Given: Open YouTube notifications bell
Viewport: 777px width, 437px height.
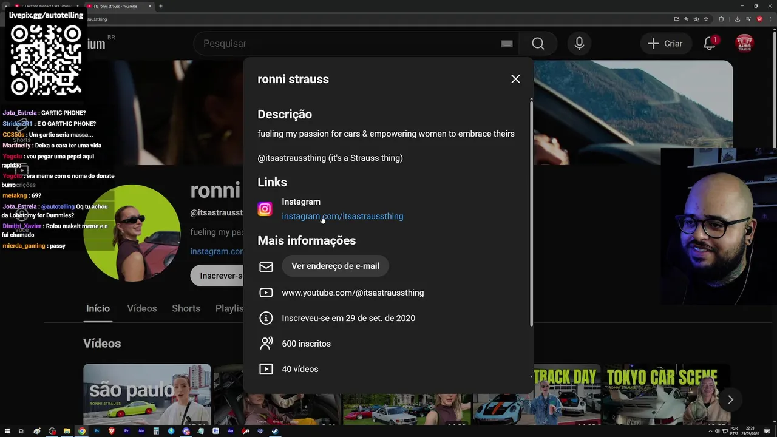Looking at the screenshot, I should (x=709, y=44).
